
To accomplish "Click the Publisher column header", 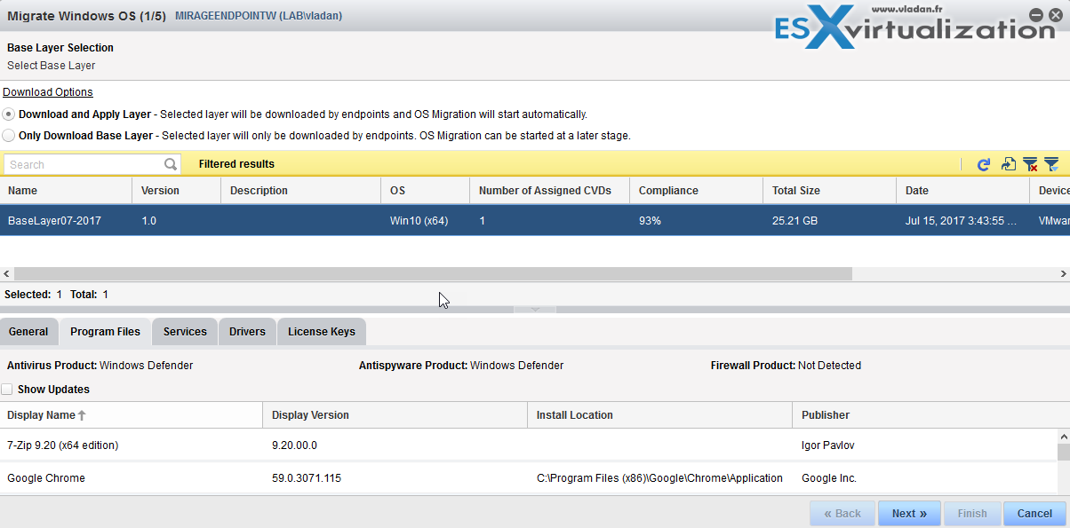I will (x=924, y=415).
